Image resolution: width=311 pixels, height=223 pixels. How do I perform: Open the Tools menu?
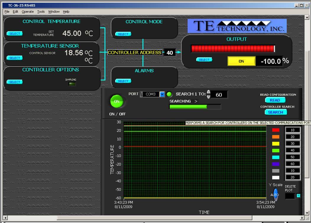click(x=41, y=12)
